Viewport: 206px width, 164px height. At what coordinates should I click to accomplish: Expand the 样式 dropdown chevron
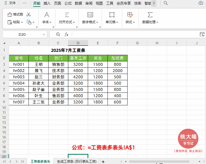coord(134,22)
